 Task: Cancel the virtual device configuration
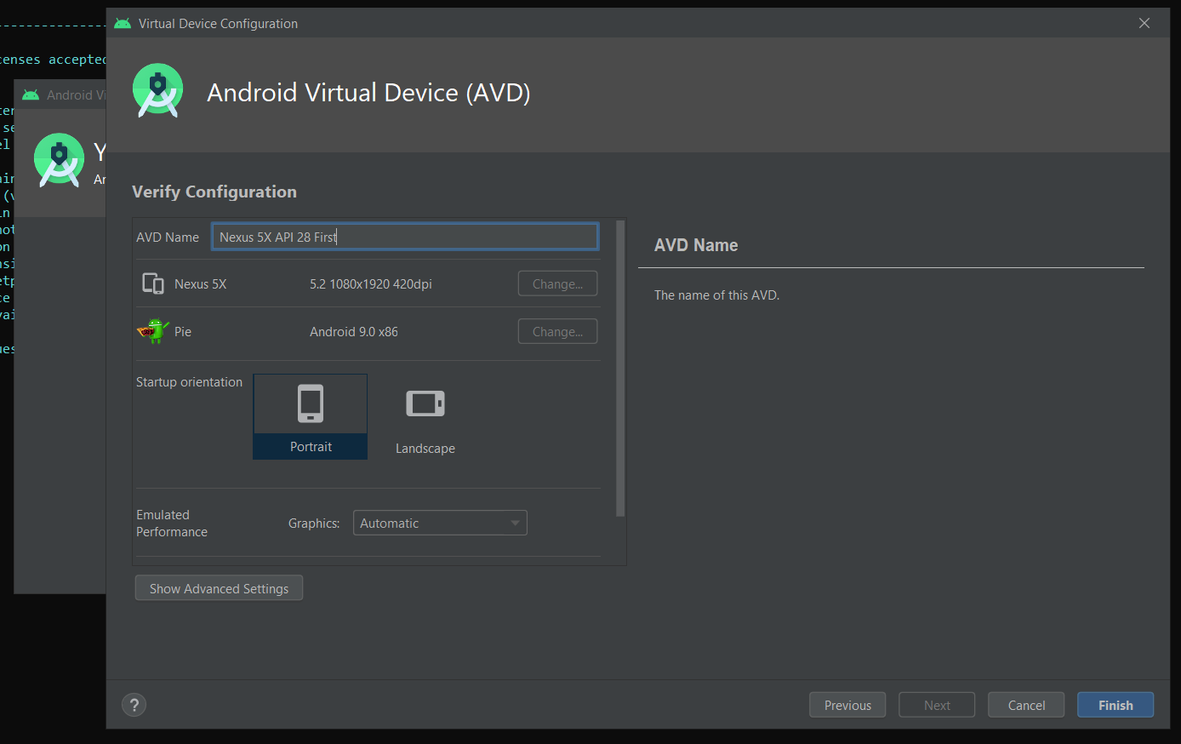point(1026,705)
